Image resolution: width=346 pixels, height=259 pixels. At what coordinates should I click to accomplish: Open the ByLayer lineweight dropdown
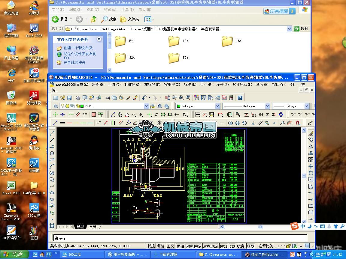pos(307,106)
